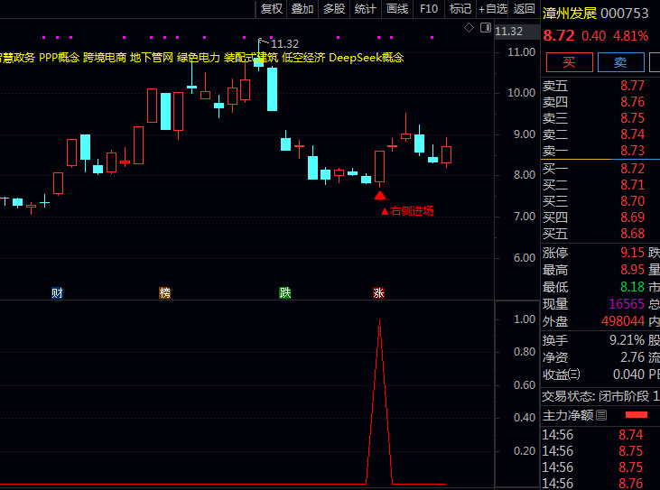Click the 返回 back button

(x=524, y=9)
